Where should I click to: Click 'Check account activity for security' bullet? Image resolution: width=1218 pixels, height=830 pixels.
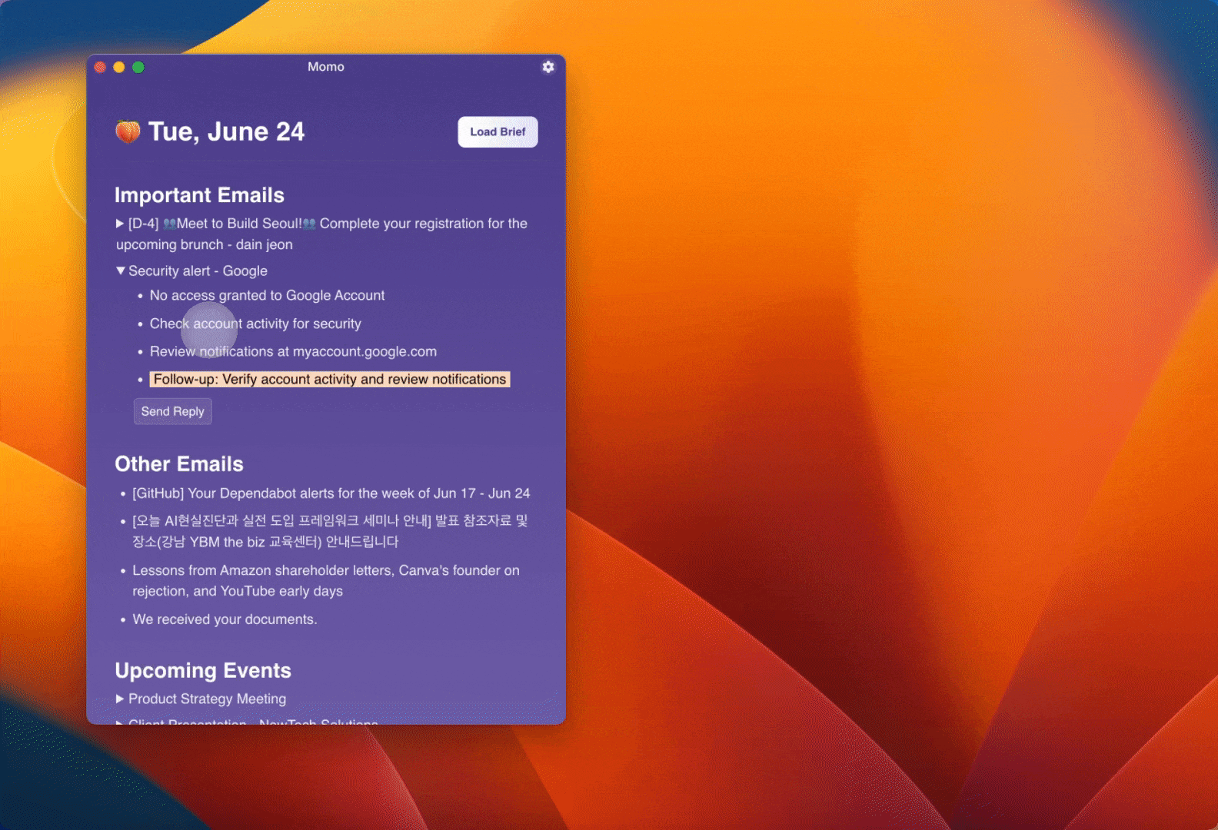point(255,324)
